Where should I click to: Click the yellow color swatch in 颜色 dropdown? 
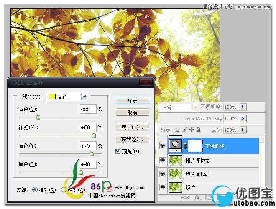point(52,97)
